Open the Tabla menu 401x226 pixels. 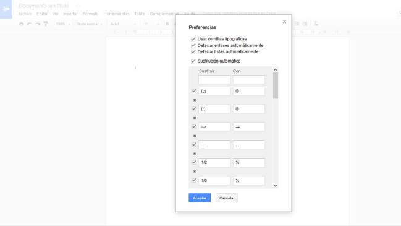[x=140, y=14]
